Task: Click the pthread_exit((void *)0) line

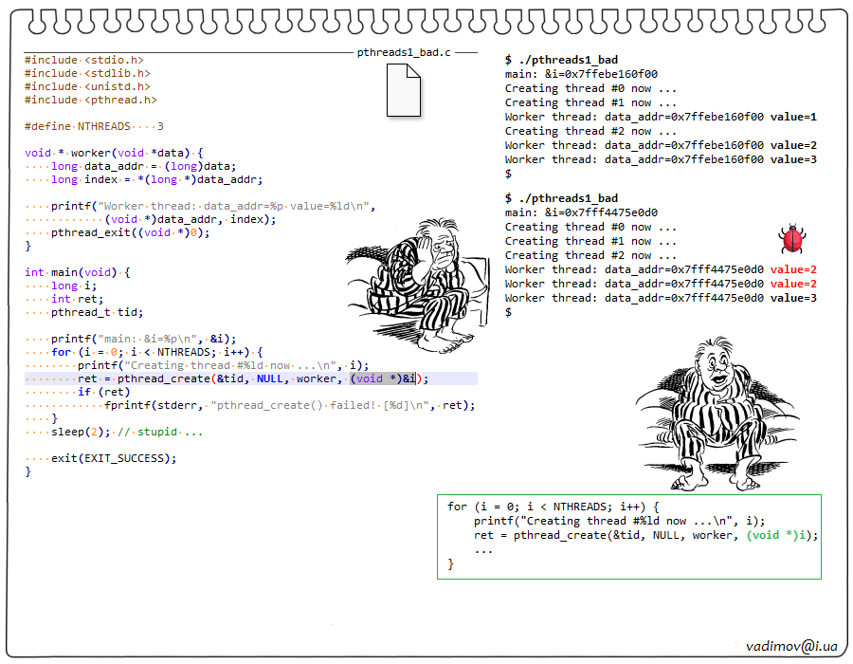Action: point(130,232)
